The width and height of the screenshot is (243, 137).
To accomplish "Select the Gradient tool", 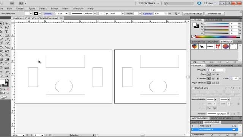I will (x=7, y=59).
